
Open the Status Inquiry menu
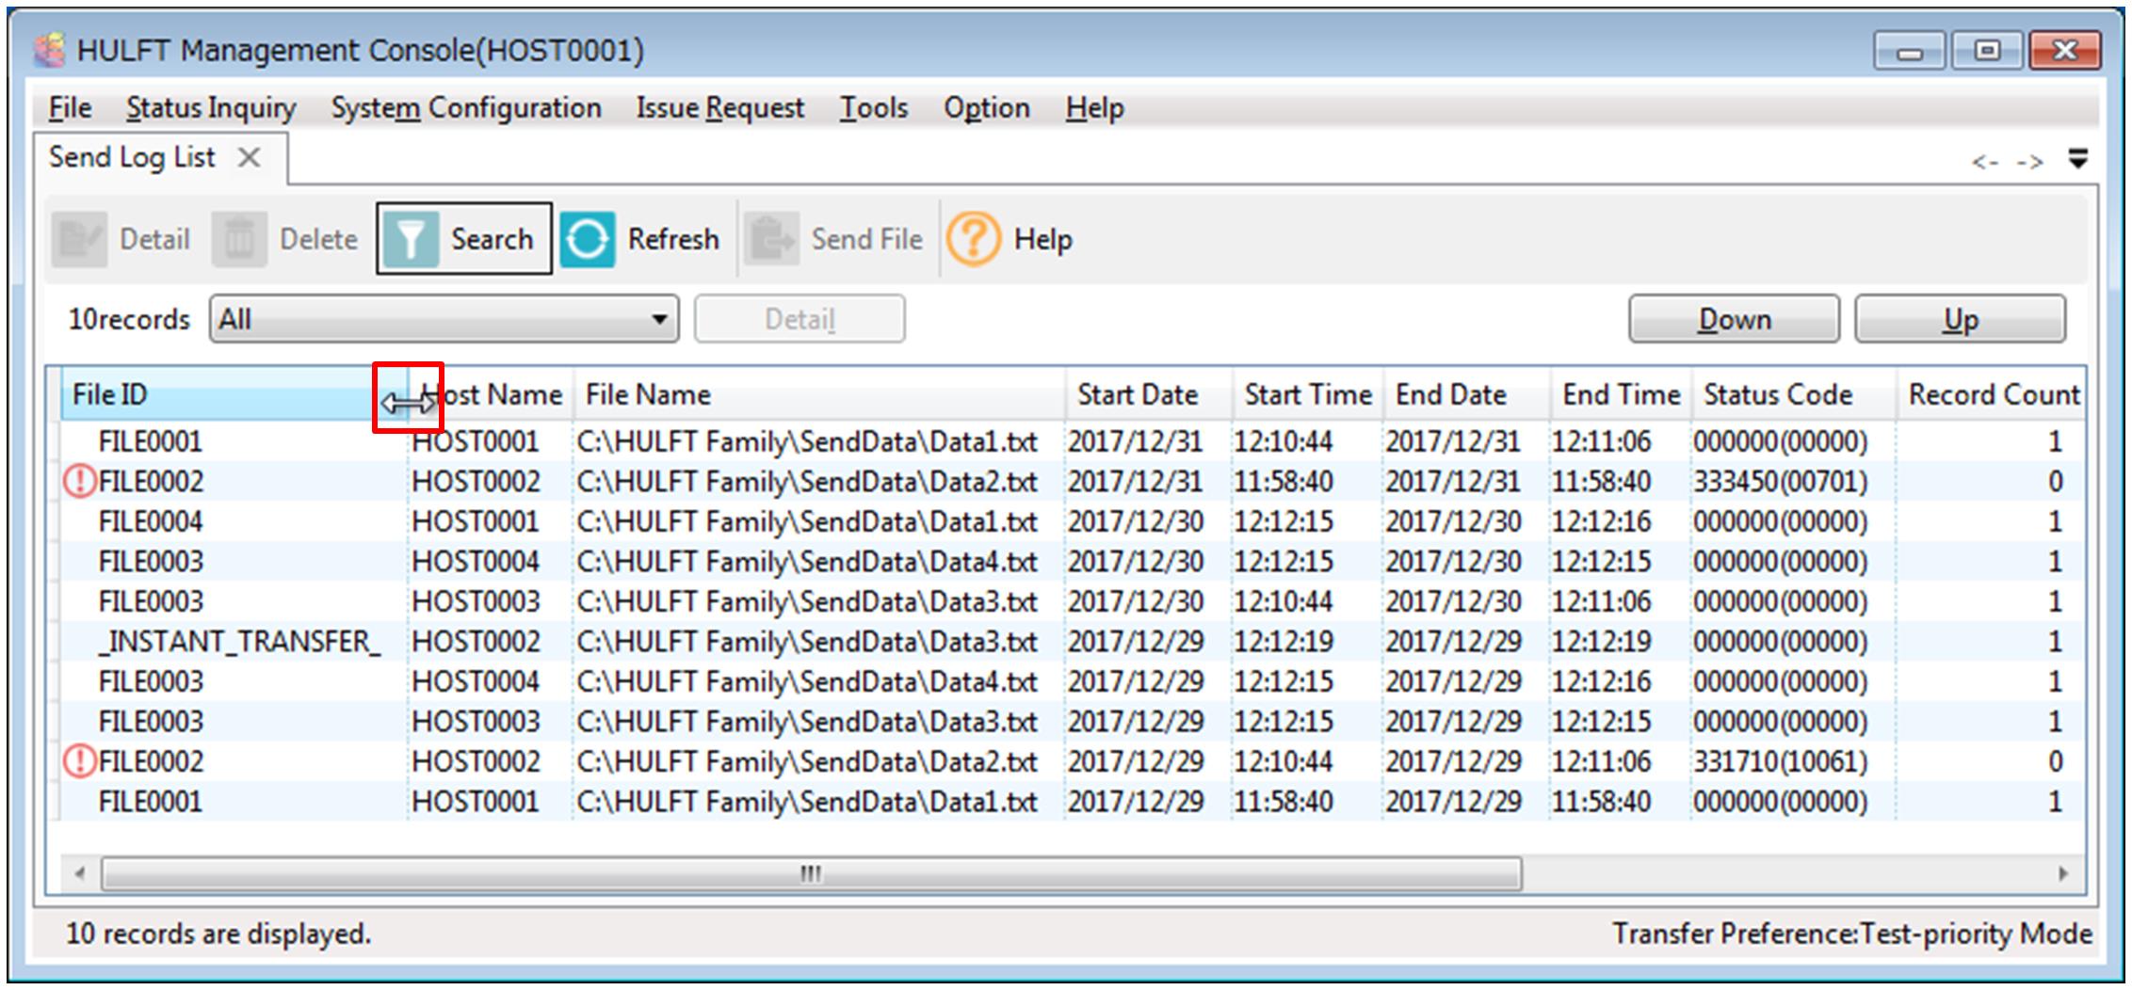pyautogui.click(x=211, y=108)
